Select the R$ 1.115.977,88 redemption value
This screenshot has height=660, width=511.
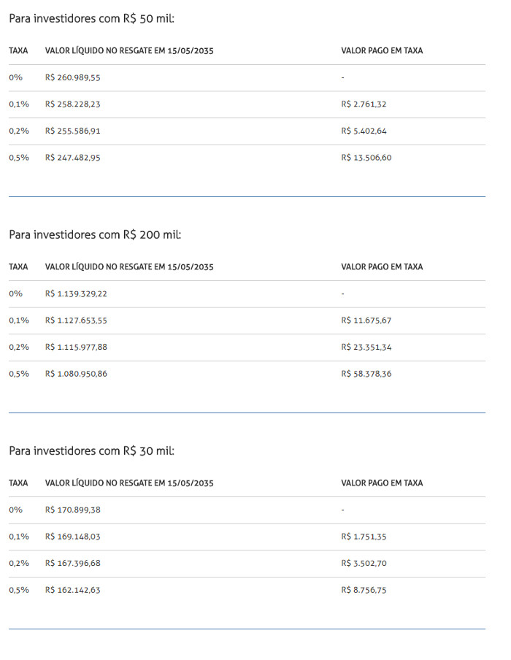tap(76, 347)
